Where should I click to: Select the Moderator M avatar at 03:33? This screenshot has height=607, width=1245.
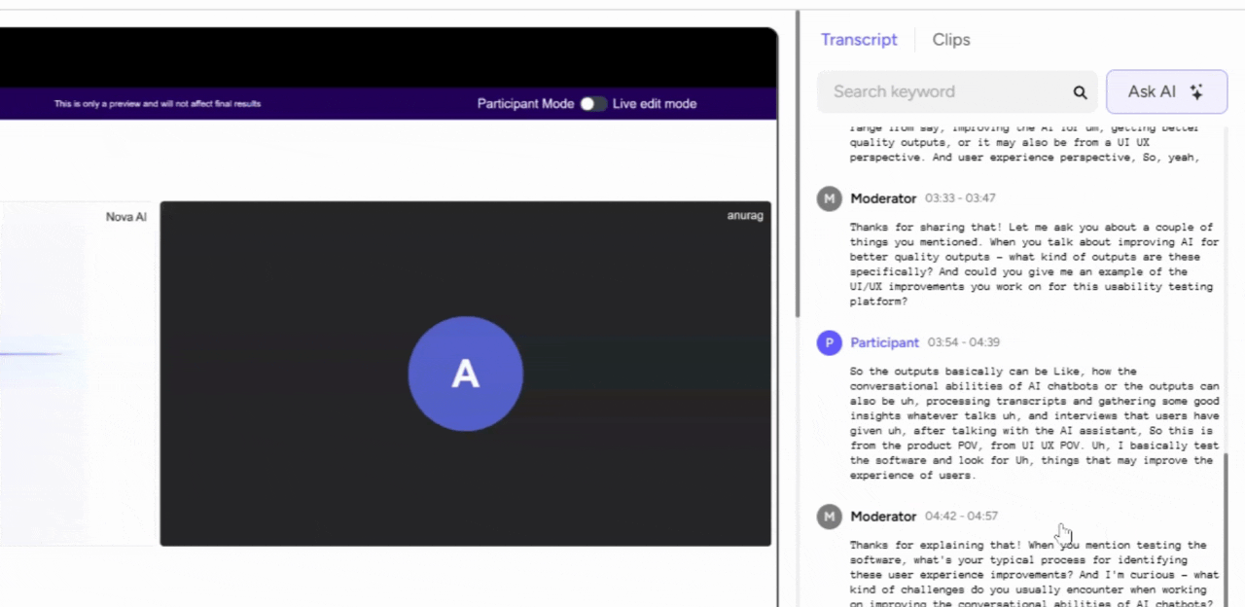tap(829, 198)
